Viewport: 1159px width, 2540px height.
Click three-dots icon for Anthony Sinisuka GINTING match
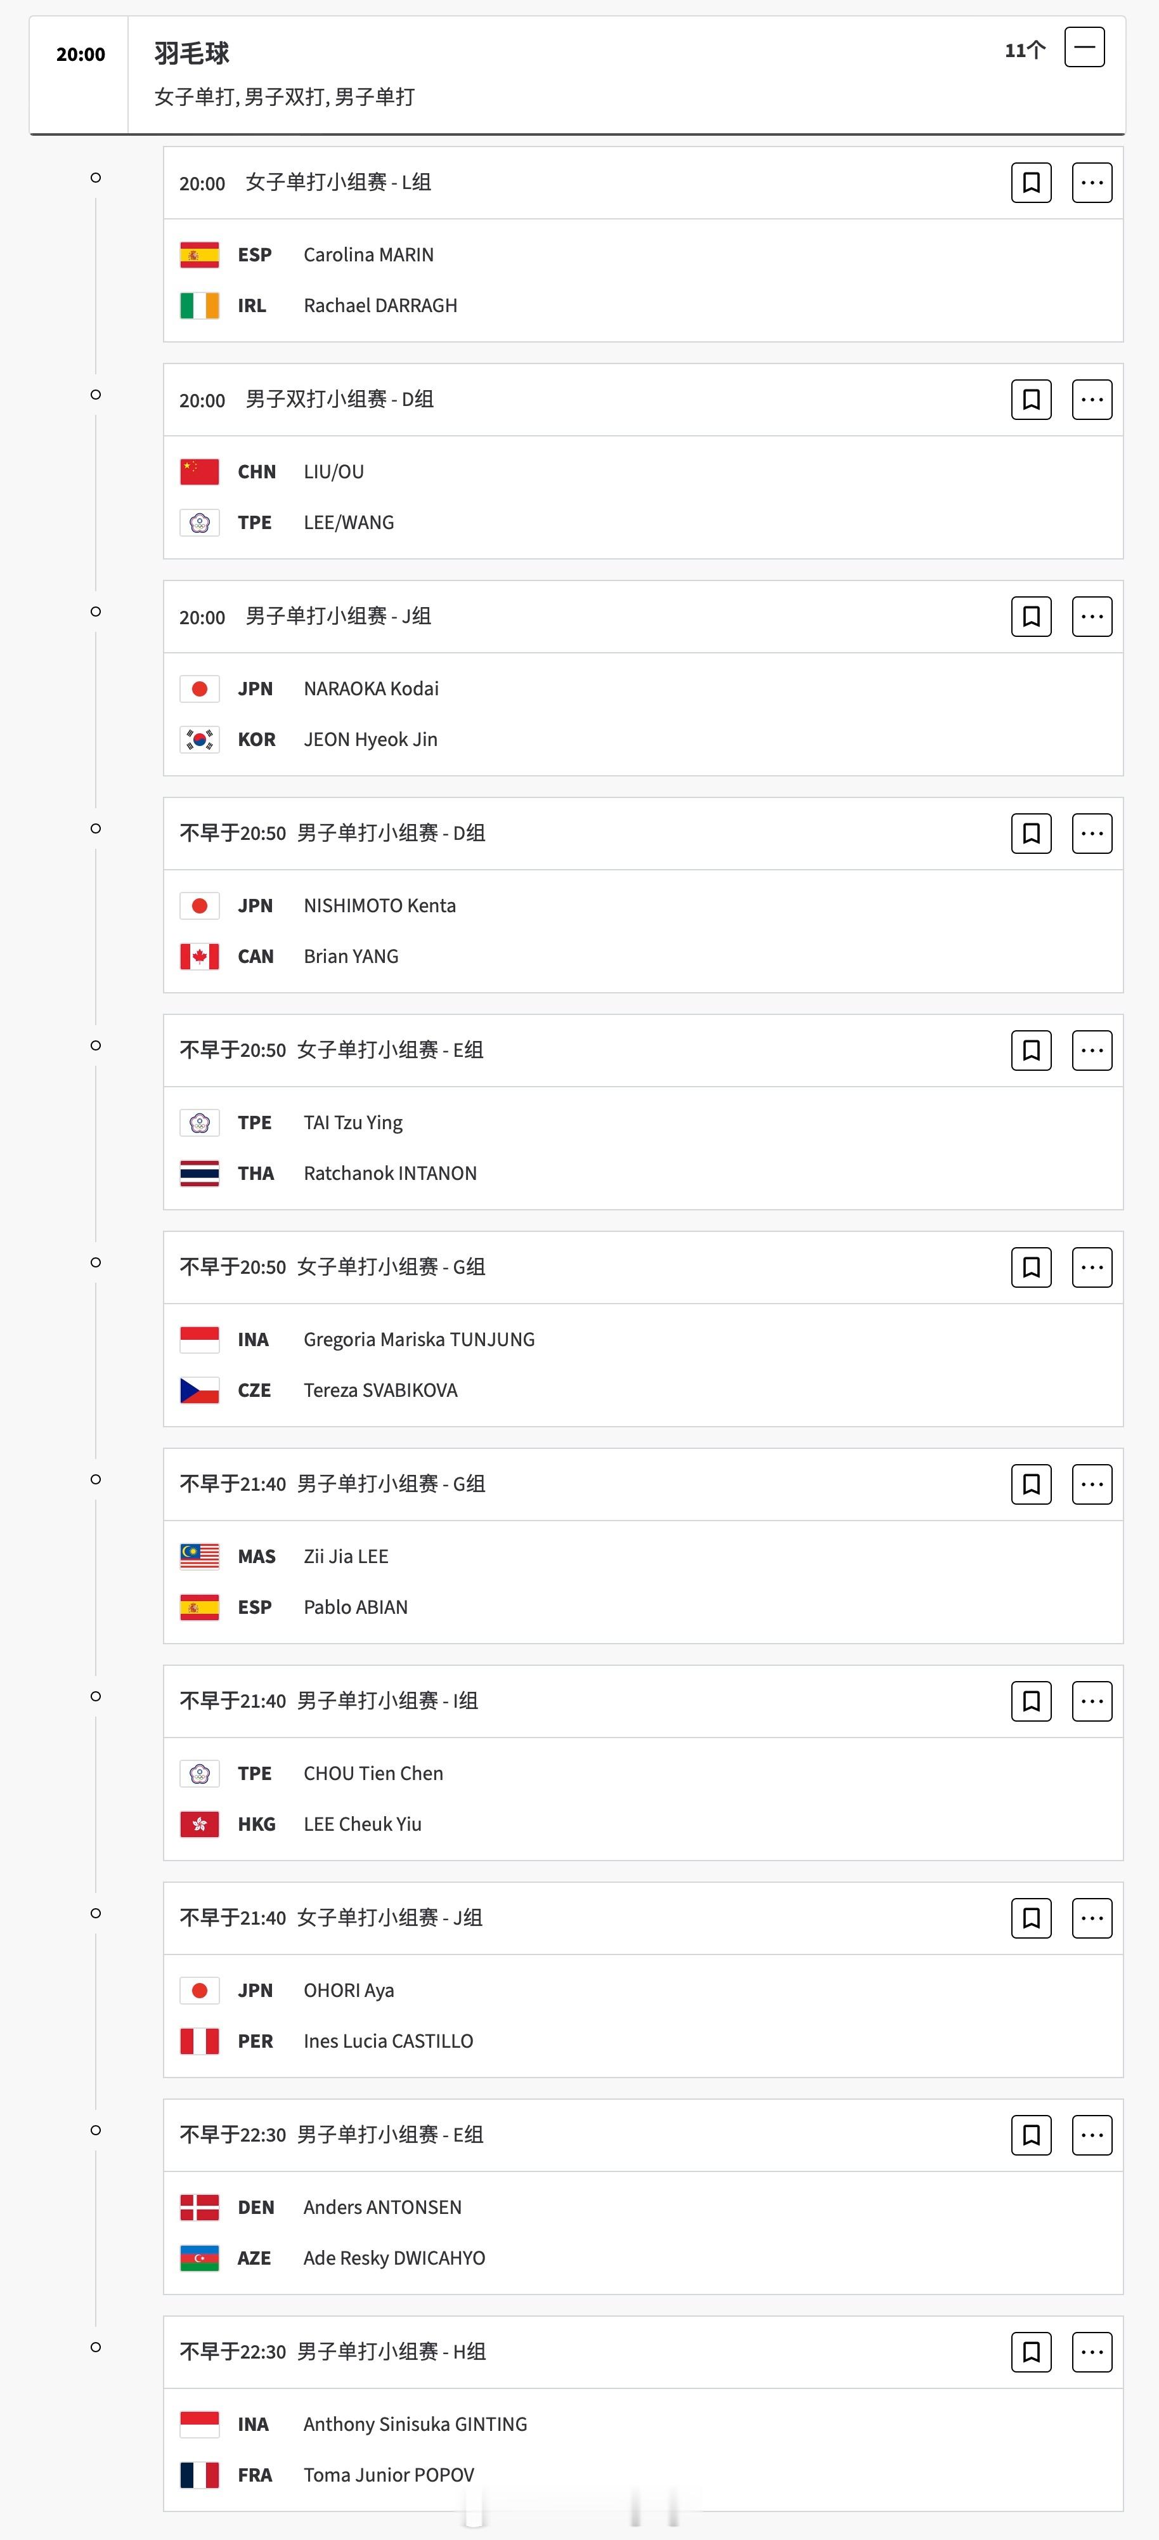point(1092,2352)
